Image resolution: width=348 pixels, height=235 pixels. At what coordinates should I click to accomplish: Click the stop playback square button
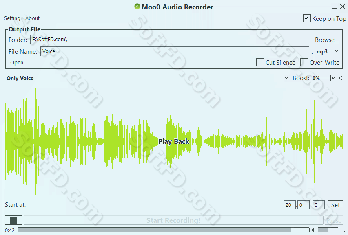point(13,220)
